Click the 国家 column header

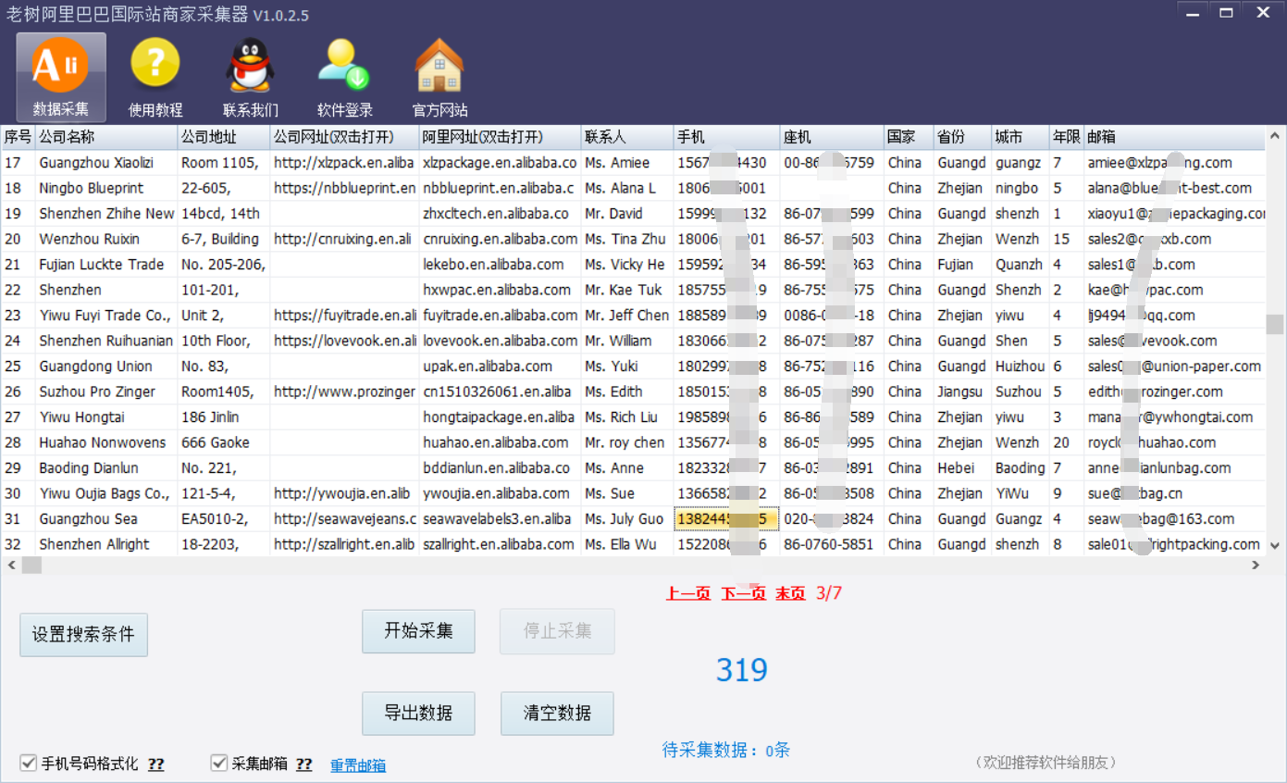point(909,137)
